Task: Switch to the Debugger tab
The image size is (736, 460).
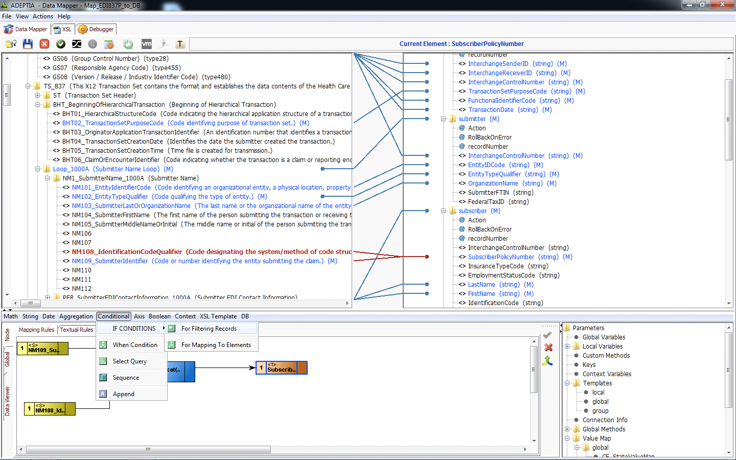Action: point(96,29)
